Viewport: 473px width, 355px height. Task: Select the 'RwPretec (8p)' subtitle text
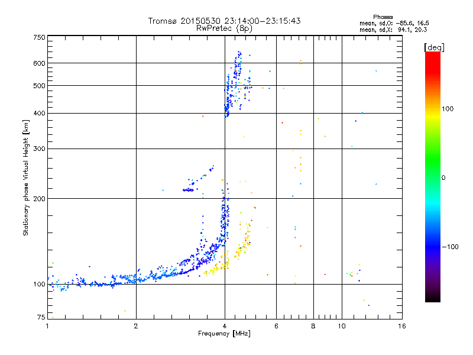pos(224,28)
